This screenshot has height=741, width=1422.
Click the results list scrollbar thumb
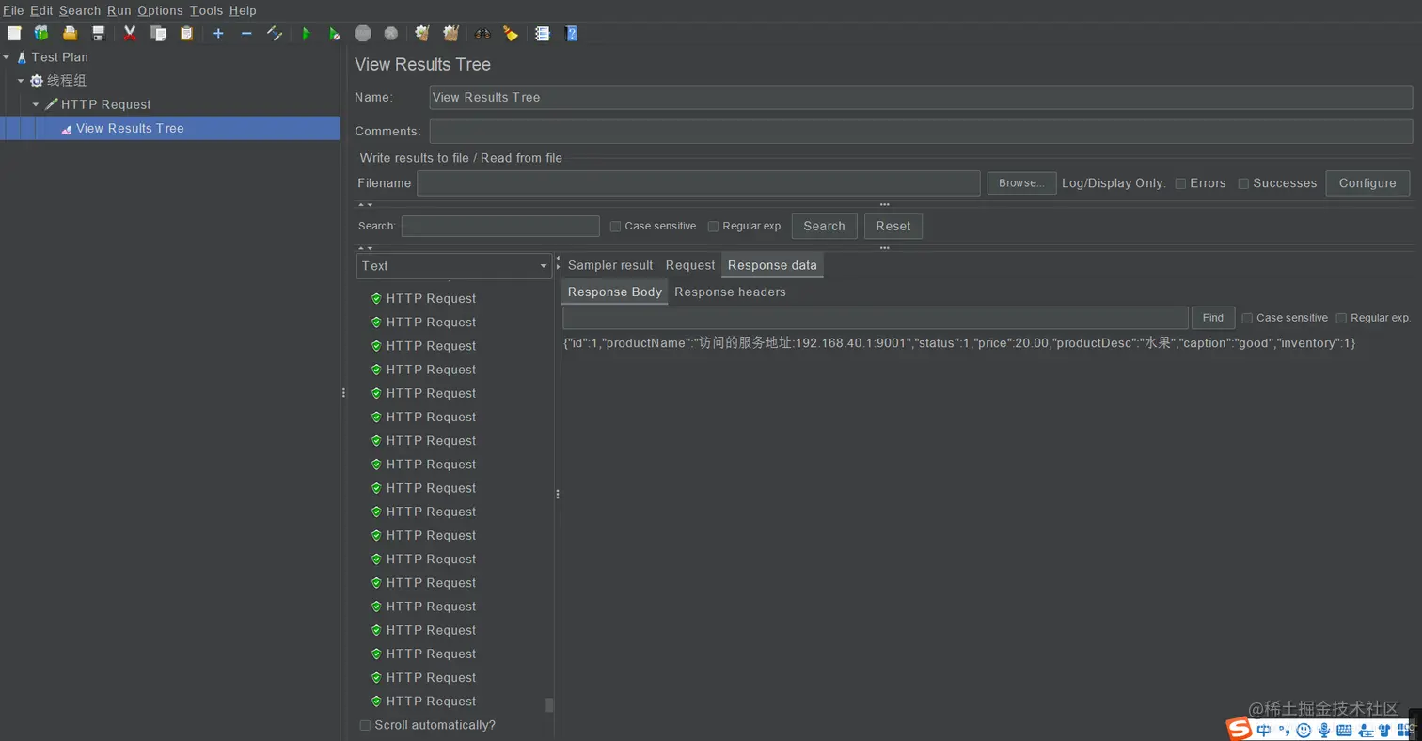tap(549, 705)
